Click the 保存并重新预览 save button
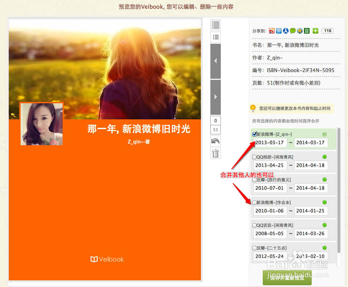Image resolution: width=348 pixels, height=287 pixels. pyautogui.click(x=287, y=278)
